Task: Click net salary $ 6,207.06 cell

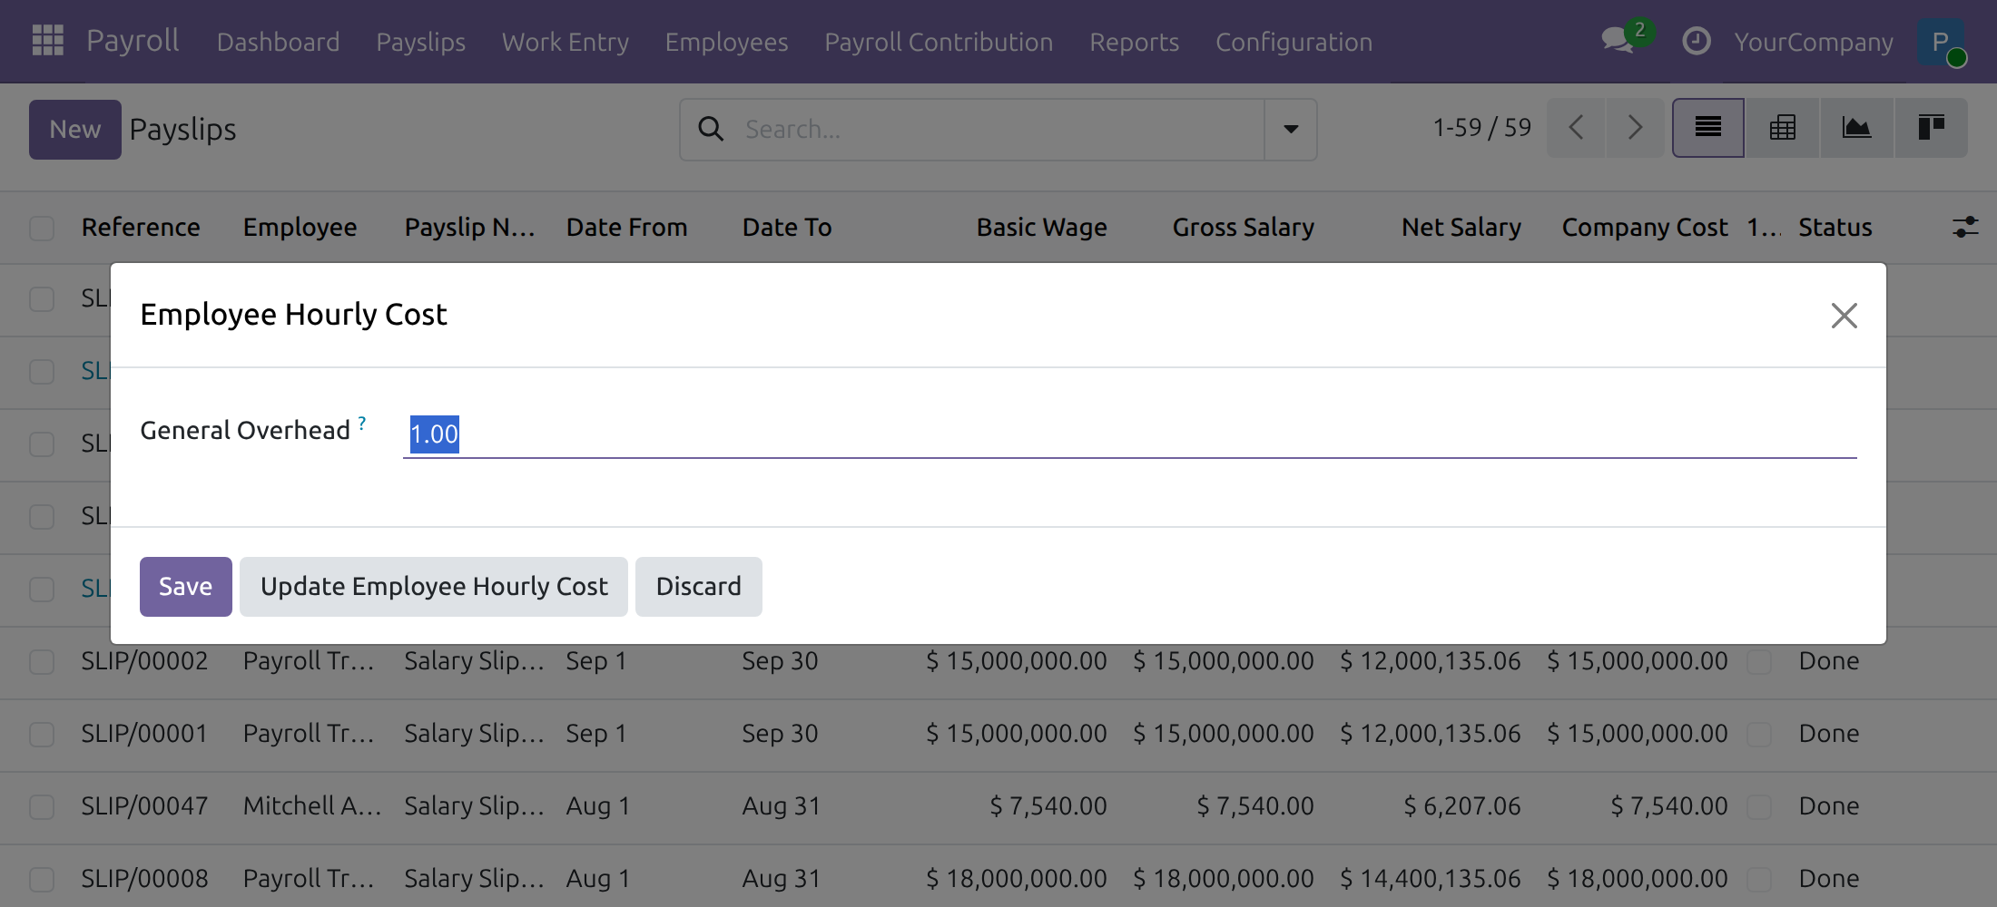Action: point(1461,806)
